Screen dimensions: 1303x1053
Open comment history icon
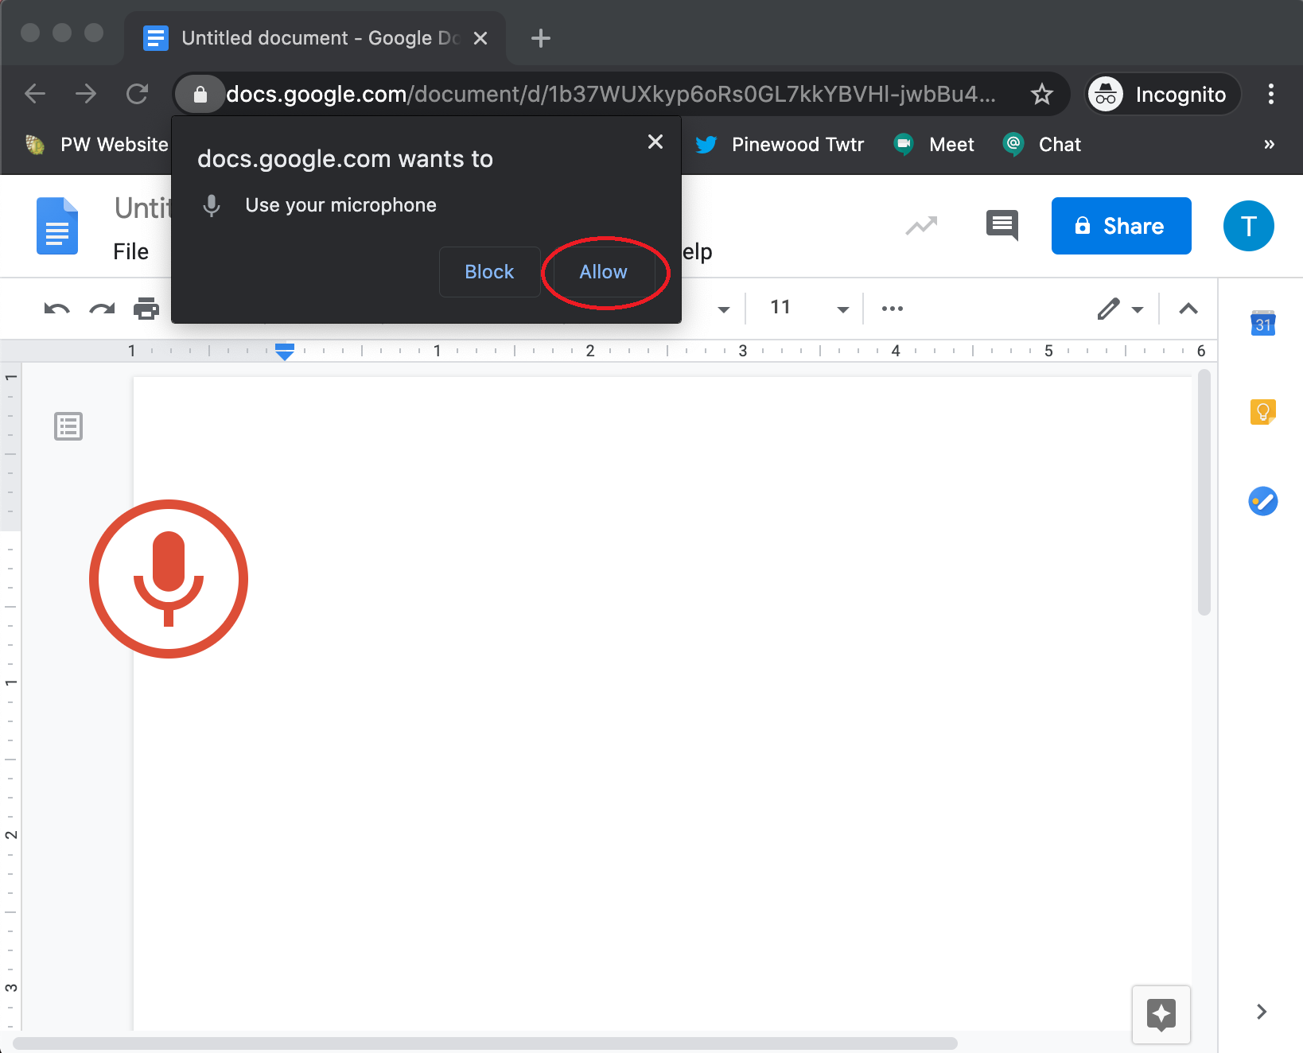[x=1002, y=226]
